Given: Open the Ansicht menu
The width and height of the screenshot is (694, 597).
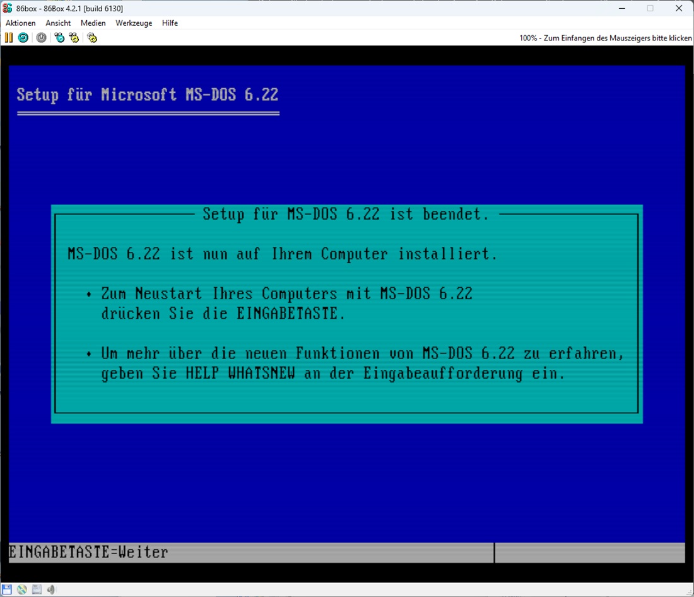Looking at the screenshot, I should pyautogui.click(x=58, y=23).
